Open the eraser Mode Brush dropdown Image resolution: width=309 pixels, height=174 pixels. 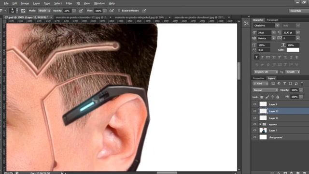point(44,11)
